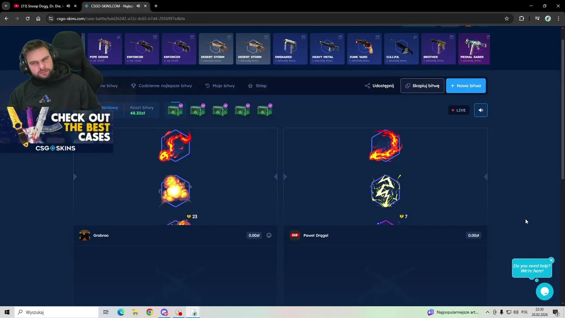Open the browser extensions menu
Image resolution: width=565 pixels, height=318 pixels.
tap(521, 19)
